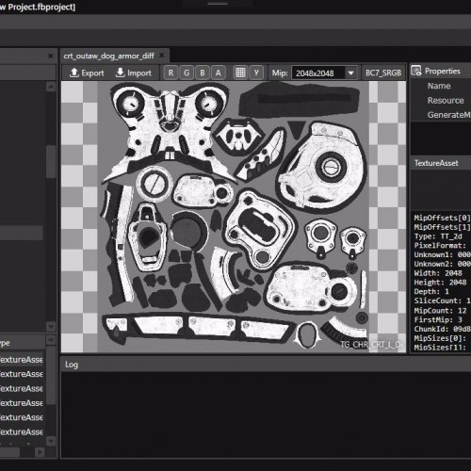471x471 pixels.
Task: Click the asset list's scroll-down arrow
Action: (x=51, y=441)
